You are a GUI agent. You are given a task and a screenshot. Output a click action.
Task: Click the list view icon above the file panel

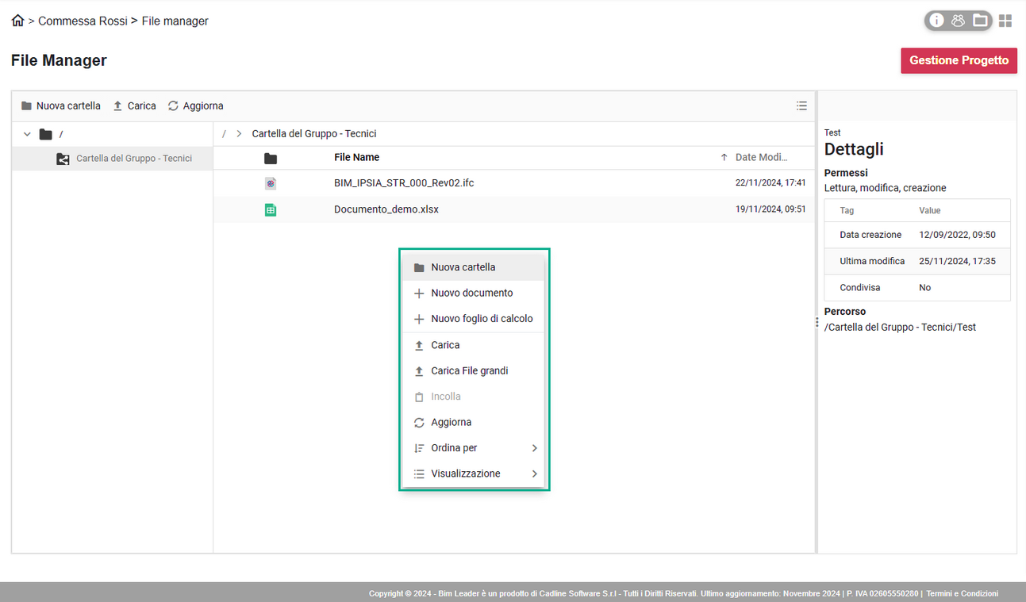click(x=801, y=105)
